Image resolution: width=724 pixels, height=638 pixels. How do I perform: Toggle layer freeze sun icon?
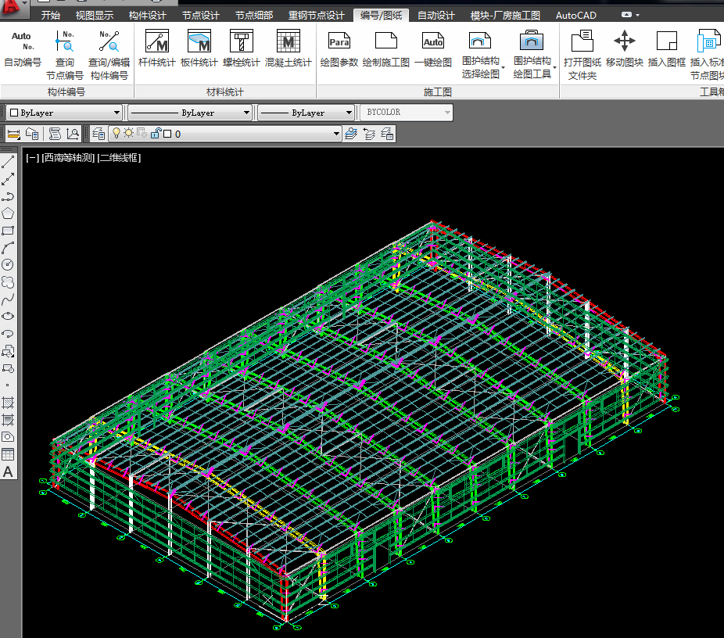pos(128,134)
